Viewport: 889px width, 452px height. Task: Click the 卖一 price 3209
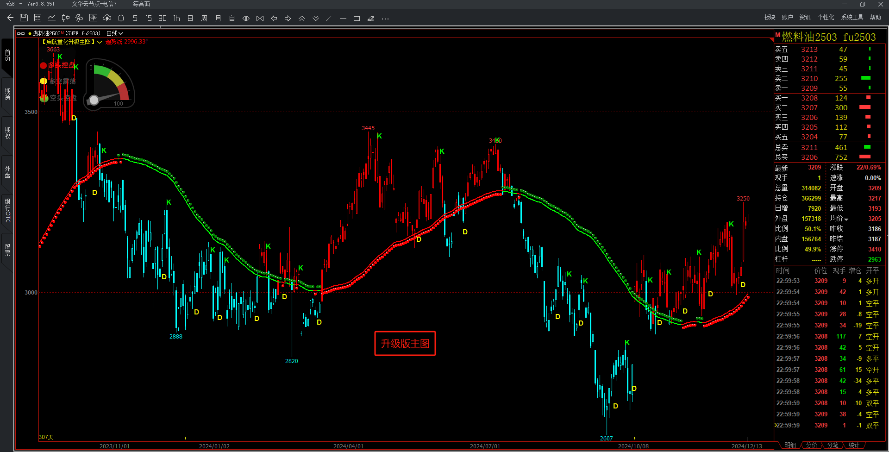(809, 88)
